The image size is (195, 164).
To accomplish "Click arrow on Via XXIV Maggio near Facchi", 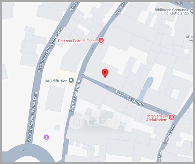I will click(x=92, y=49).
